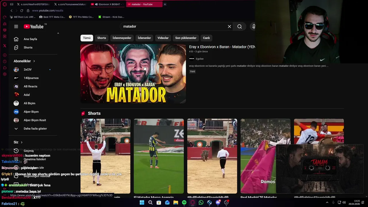The width and height of the screenshot is (368, 207).
Task: Open a new browser tab
Action: point(165,4)
